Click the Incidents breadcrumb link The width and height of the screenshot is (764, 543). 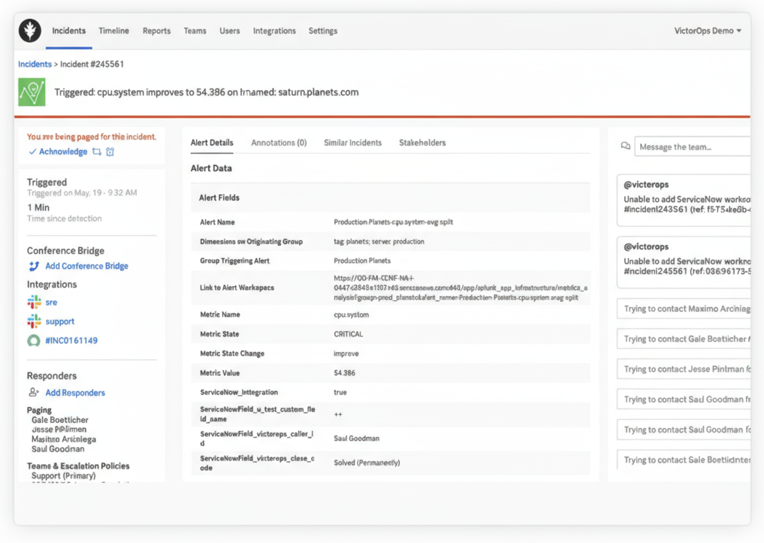35,65
